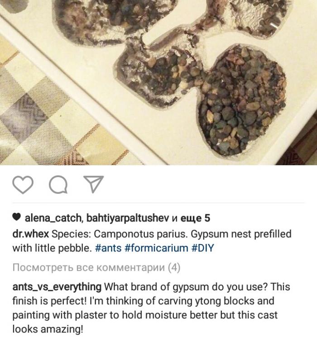Tap the caption text about Camponotus parius
This screenshot has height=341, width=317.
pyautogui.click(x=152, y=241)
